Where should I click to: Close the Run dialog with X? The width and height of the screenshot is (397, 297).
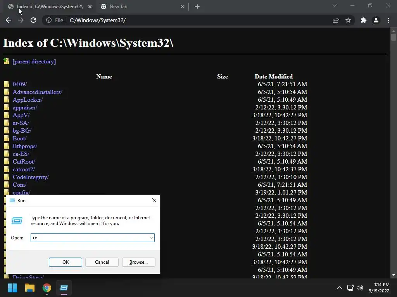click(154, 201)
